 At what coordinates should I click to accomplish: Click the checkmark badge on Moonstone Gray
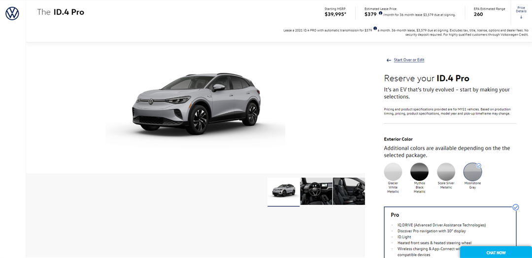pos(479,166)
